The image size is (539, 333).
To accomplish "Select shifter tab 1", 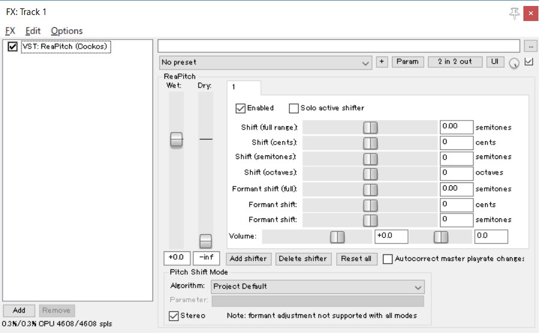I will coord(244,88).
